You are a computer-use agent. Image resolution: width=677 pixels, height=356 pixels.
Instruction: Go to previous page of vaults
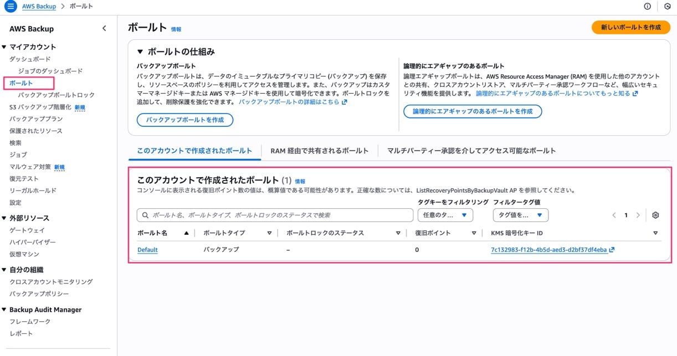click(x=614, y=215)
